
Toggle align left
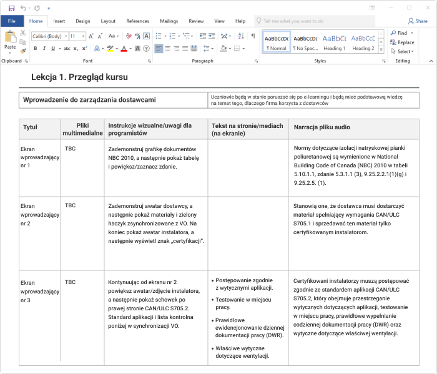(x=159, y=49)
